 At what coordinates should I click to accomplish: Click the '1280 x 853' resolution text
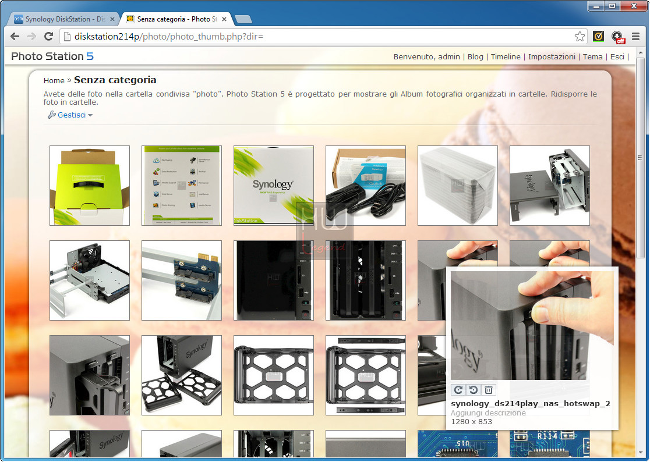point(471,422)
